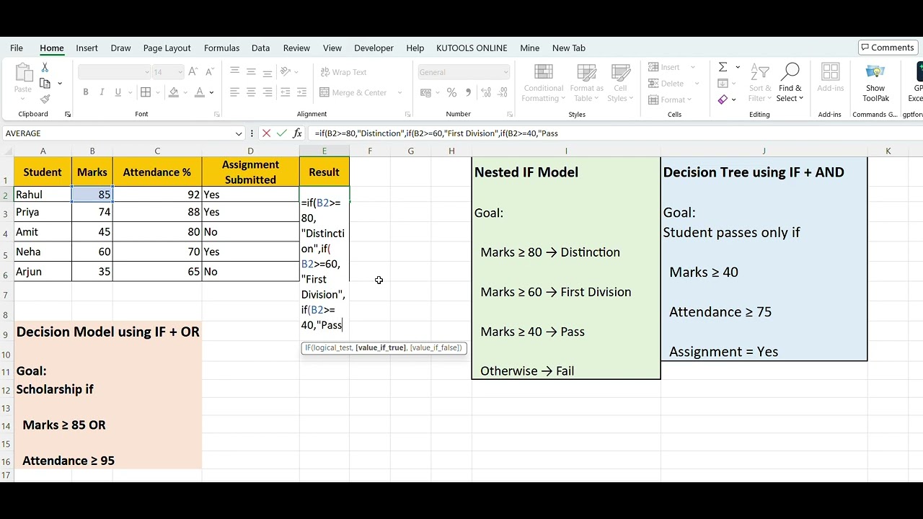Switch to the Insert tab
Viewport: 923px width, 519px height.
click(x=87, y=48)
